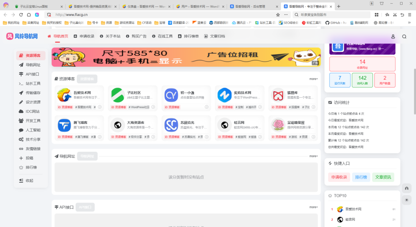416x227 pixels.
Task: Open 购买广告 in the top menu
Action: (x=136, y=36)
